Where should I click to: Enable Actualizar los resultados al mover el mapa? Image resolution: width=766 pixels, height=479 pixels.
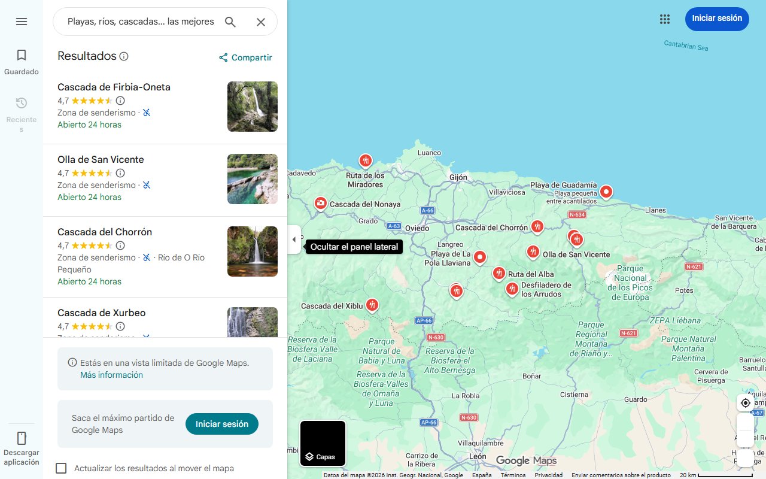click(61, 468)
